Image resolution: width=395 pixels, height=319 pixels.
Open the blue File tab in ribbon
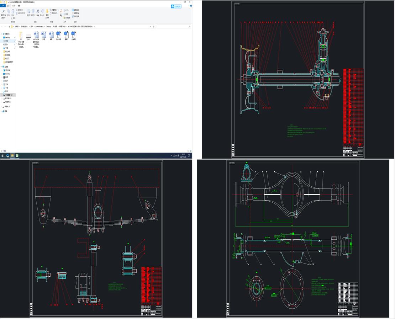point(3,6)
